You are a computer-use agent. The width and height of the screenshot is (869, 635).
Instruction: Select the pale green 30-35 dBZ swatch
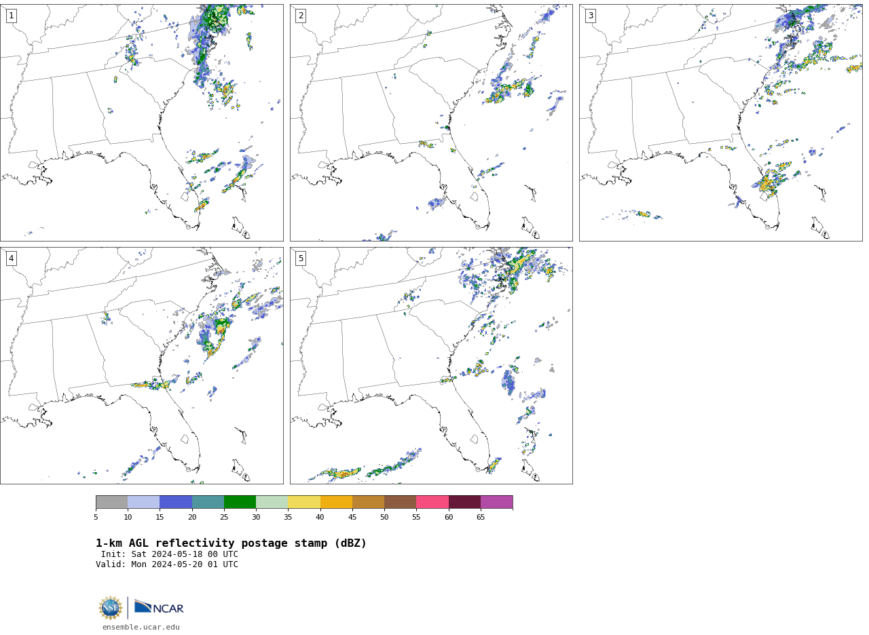click(272, 502)
